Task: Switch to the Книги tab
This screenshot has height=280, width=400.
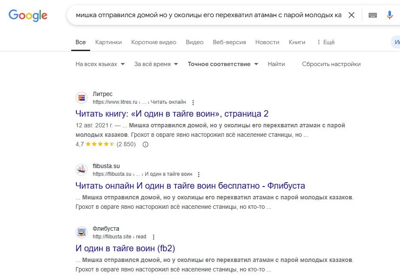Action: (297, 42)
